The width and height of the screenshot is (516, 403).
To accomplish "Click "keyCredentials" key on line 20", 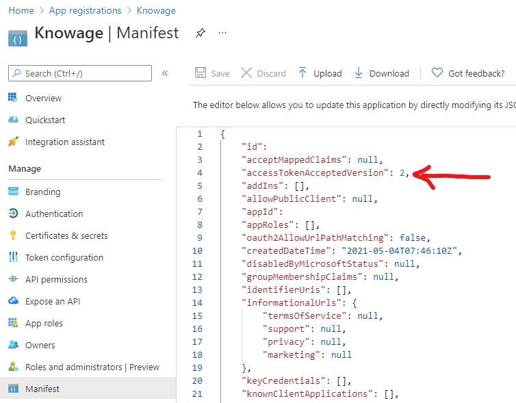I will pyautogui.click(x=283, y=380).
